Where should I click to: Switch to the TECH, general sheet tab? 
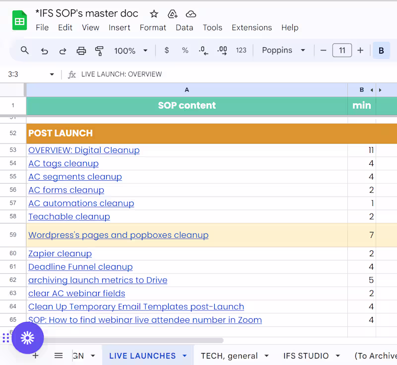(229, 356)
